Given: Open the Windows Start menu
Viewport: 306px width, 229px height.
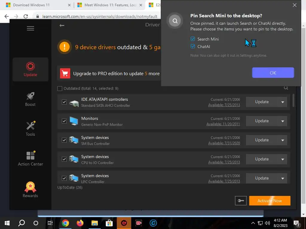Looking at the screenshot, I should tap(7, 223).
